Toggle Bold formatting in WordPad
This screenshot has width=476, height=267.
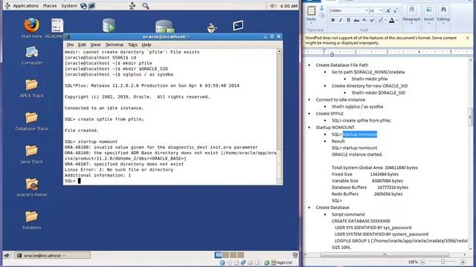[x=333, y=20]
